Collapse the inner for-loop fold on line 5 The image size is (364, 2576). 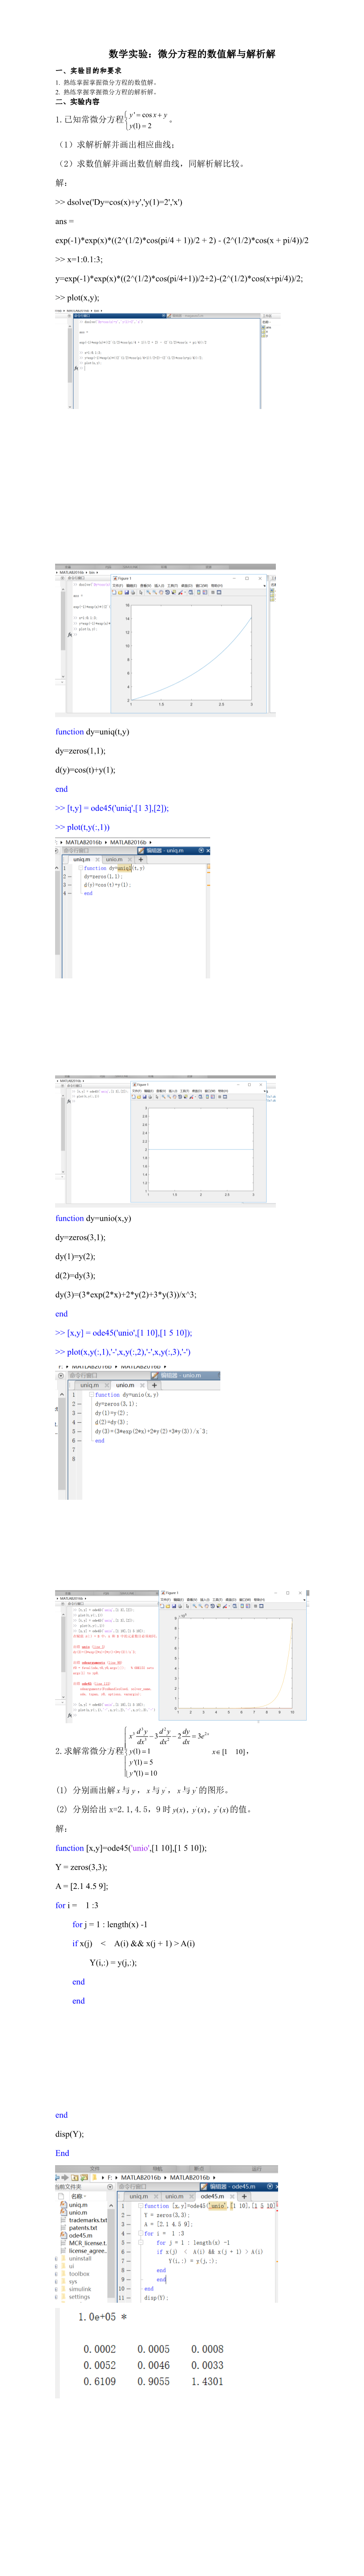[141, 2242]
